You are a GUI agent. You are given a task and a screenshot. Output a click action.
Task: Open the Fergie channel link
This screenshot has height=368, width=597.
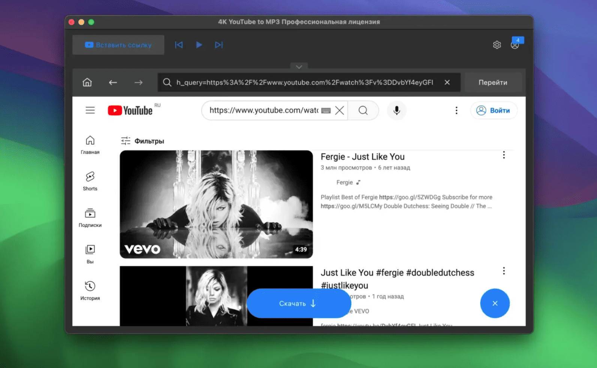(x=344, y=182)
